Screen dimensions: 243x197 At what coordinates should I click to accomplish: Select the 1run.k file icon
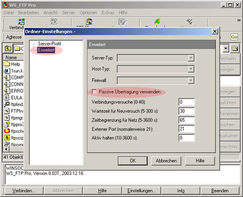[x=6, y=71]
